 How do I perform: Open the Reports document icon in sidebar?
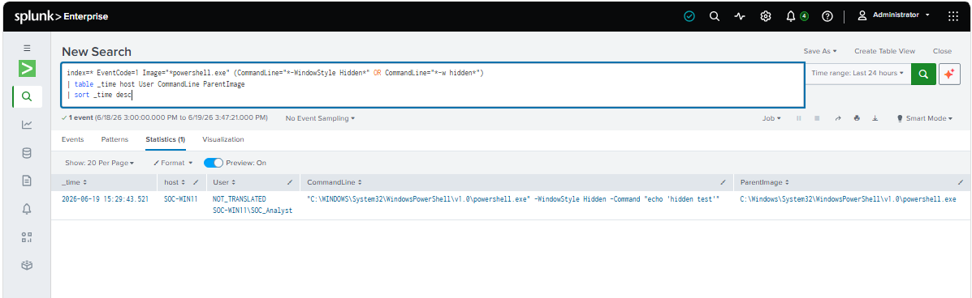27,181
